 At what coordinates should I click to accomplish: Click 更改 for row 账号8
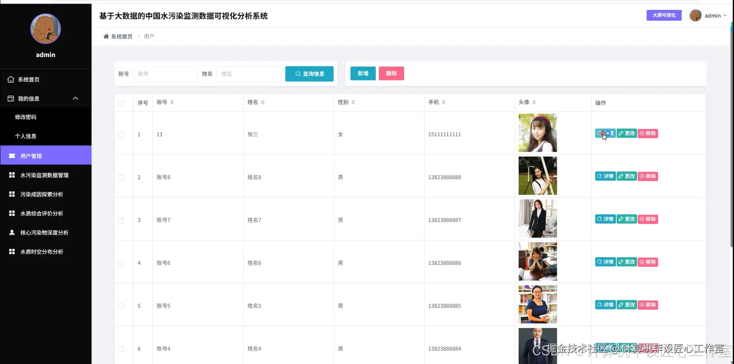pyautogui.click(x=627, y=176)
